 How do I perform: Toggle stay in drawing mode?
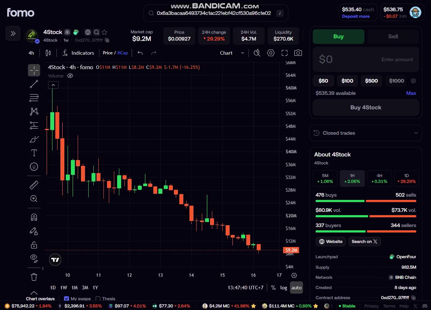point(34,231)
